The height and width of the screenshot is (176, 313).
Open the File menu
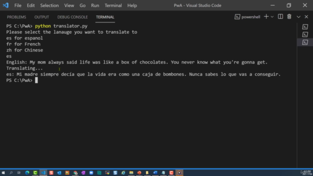click(x=18, y=5)
